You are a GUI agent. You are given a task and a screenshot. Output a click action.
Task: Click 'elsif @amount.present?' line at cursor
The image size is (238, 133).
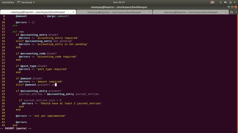[x=36, y=85]
